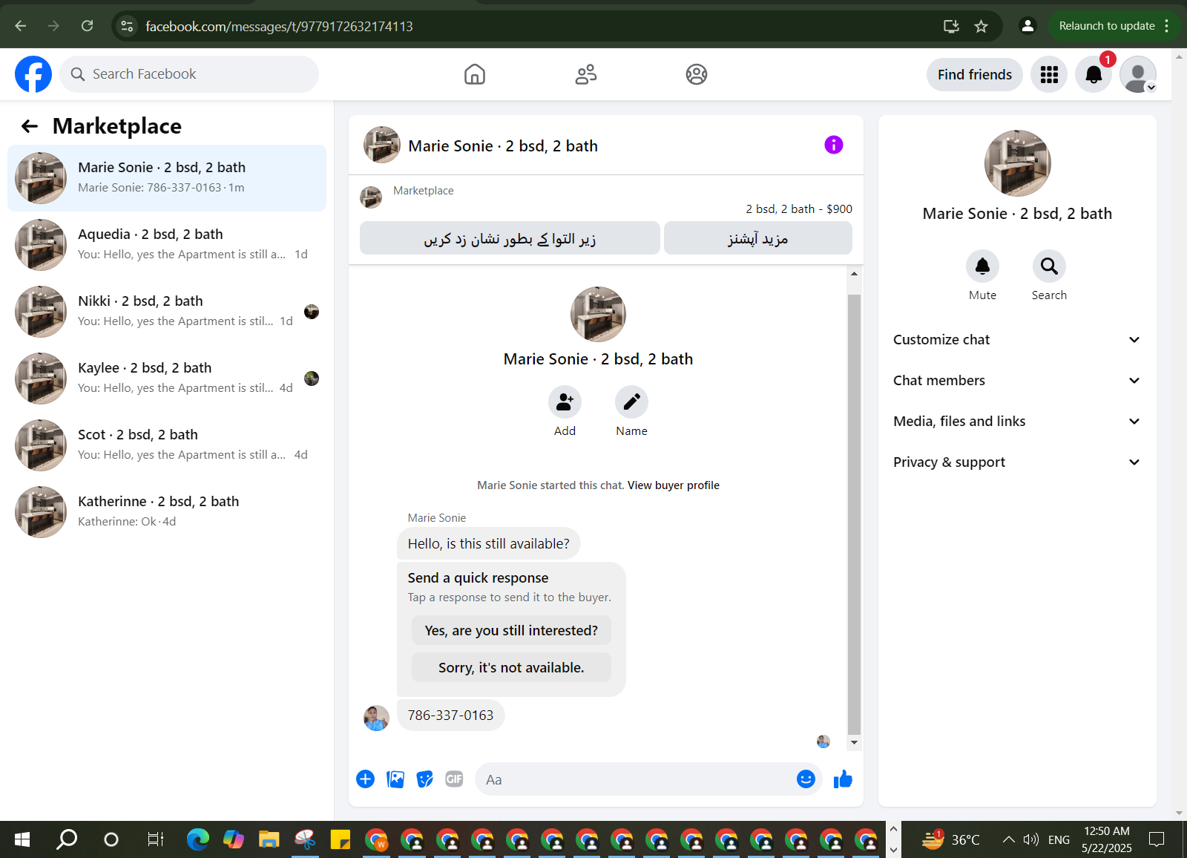Image resolution: width=1187 pixels, height=858 pixels.
Task: Open the taskbar clock and date
Action: pyautogui.click(x=1107, y=839)
